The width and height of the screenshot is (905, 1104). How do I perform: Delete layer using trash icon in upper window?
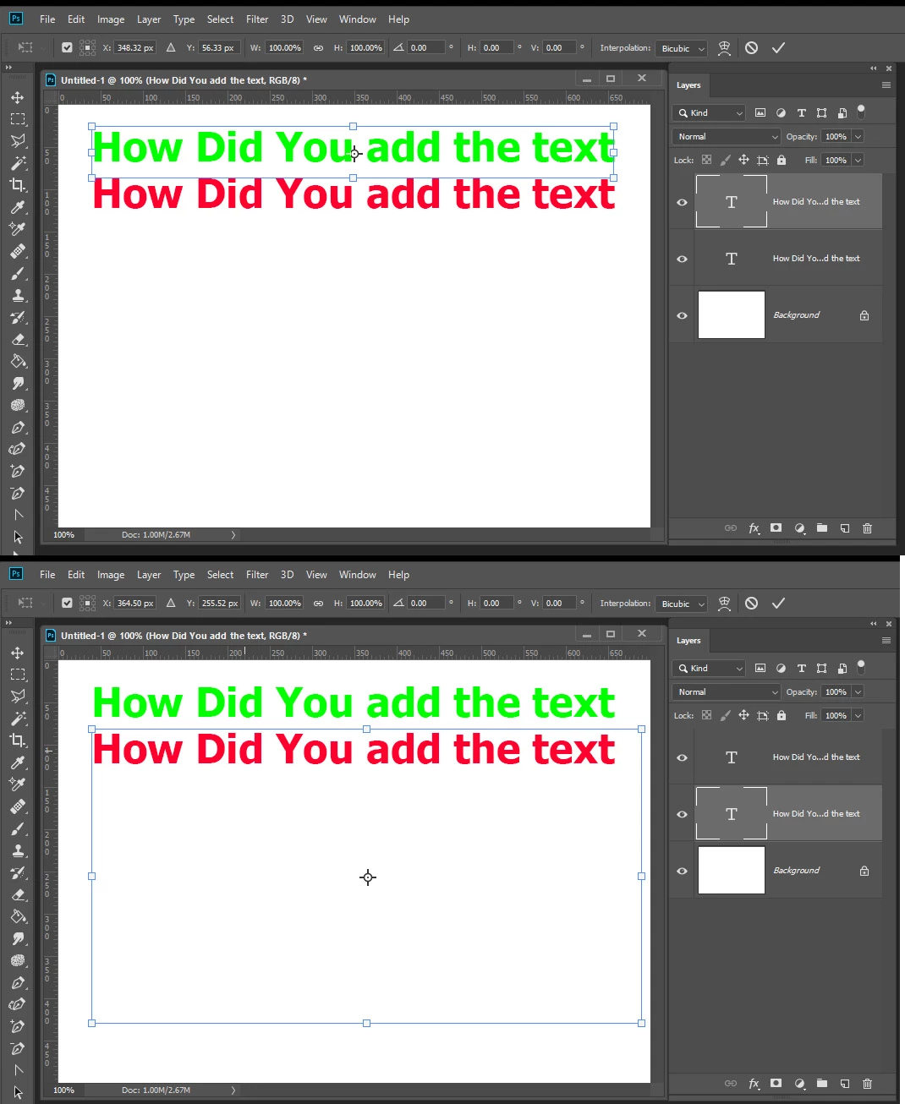click(867, 528)
